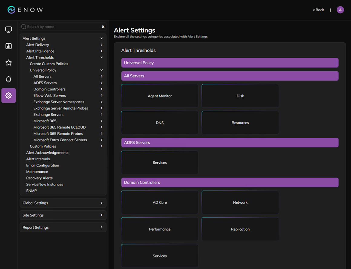
Task: Expand Domain Controllers in the tree
Action: [101, 89]
